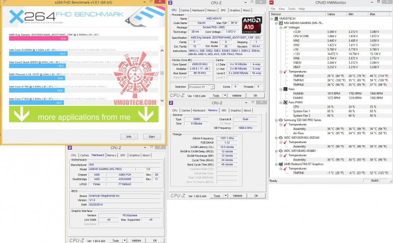Click the DRAM Frequency value 1197.1 MHz
Viewport: 393px width, 243px height.
pos(227,138)
